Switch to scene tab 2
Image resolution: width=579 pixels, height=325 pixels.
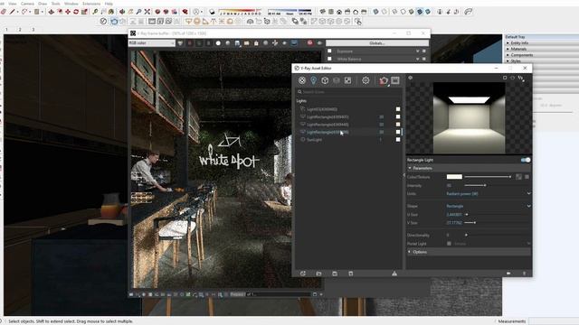(x=20, y=30)
